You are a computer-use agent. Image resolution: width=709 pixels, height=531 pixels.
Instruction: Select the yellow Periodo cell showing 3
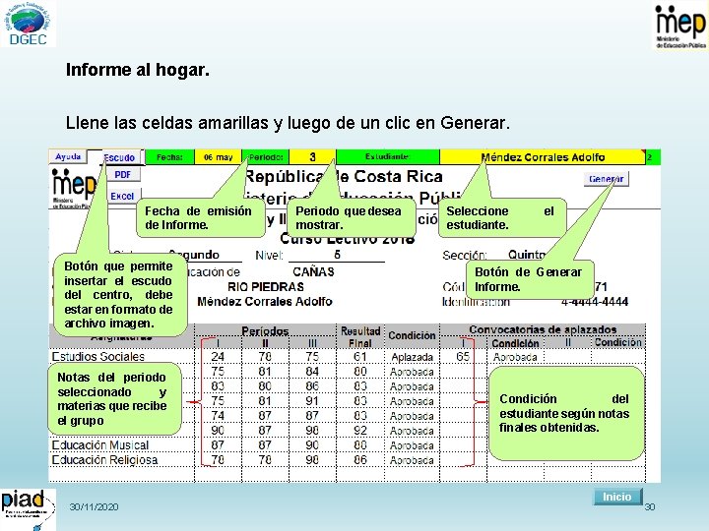tap(312, 157)
